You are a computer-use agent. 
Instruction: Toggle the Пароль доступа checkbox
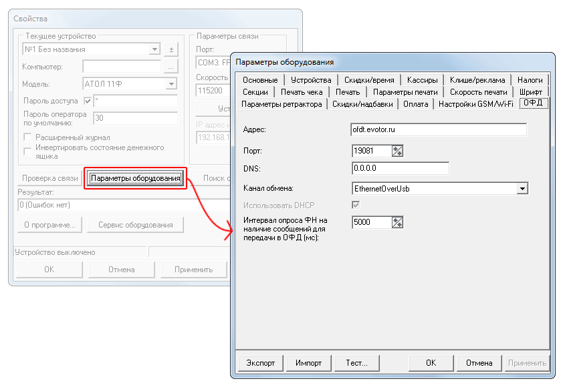coord(87,101)
